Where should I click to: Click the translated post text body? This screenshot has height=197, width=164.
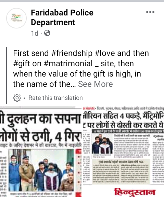(x=81, y=69)
